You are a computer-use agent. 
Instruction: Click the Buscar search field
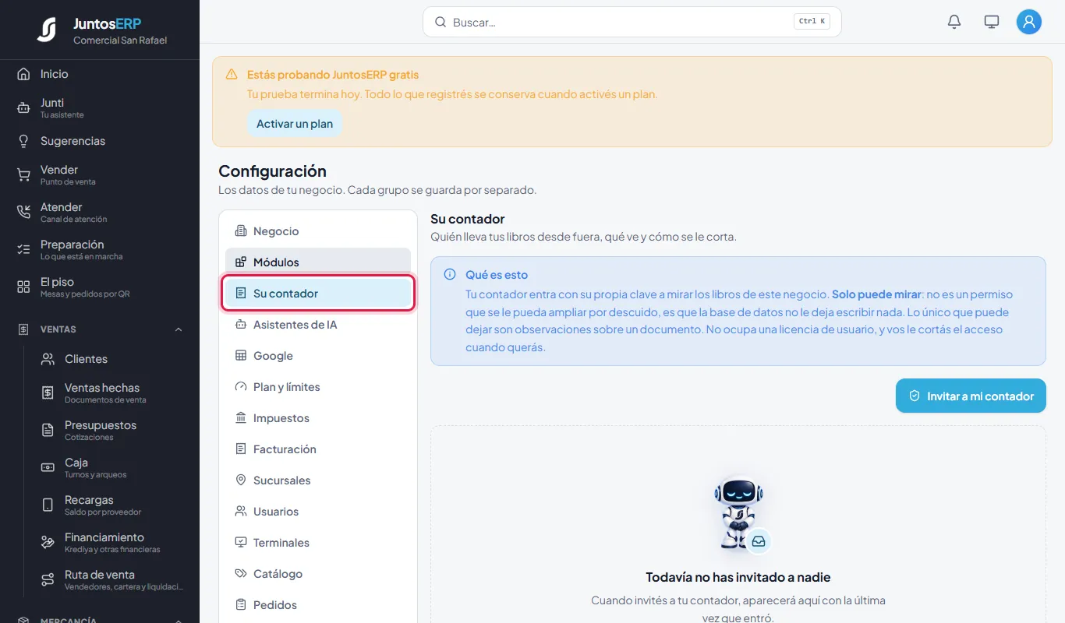pyautogui.click(x=632, y=22)
